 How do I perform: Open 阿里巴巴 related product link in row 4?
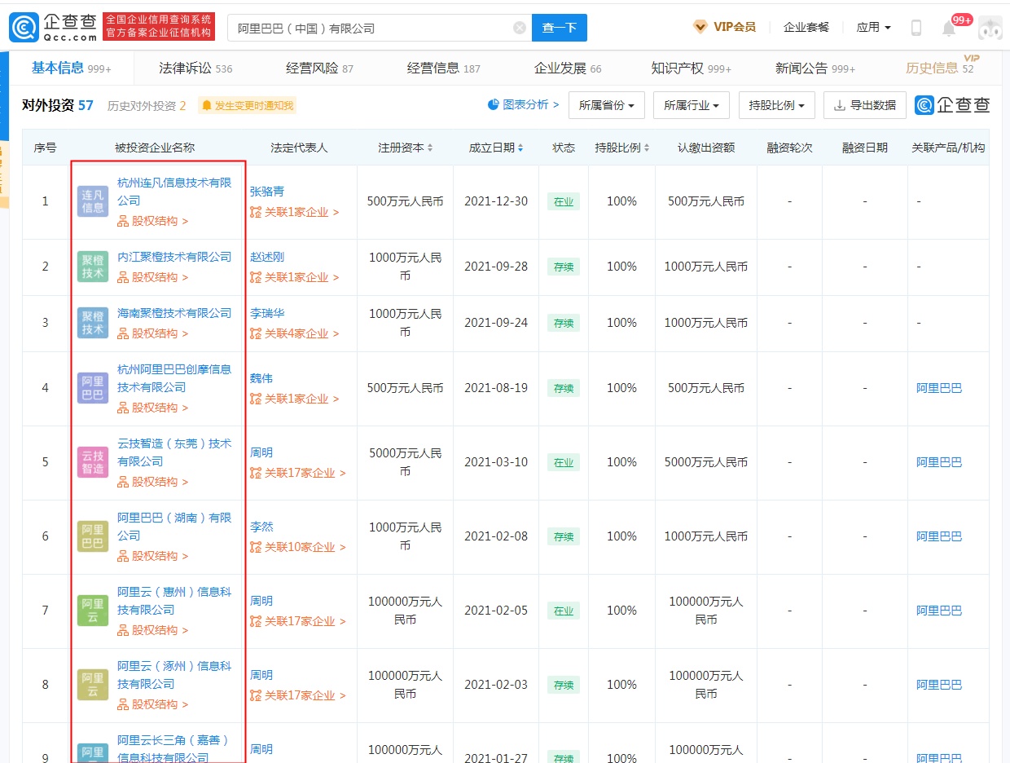(x=939, y=388)
